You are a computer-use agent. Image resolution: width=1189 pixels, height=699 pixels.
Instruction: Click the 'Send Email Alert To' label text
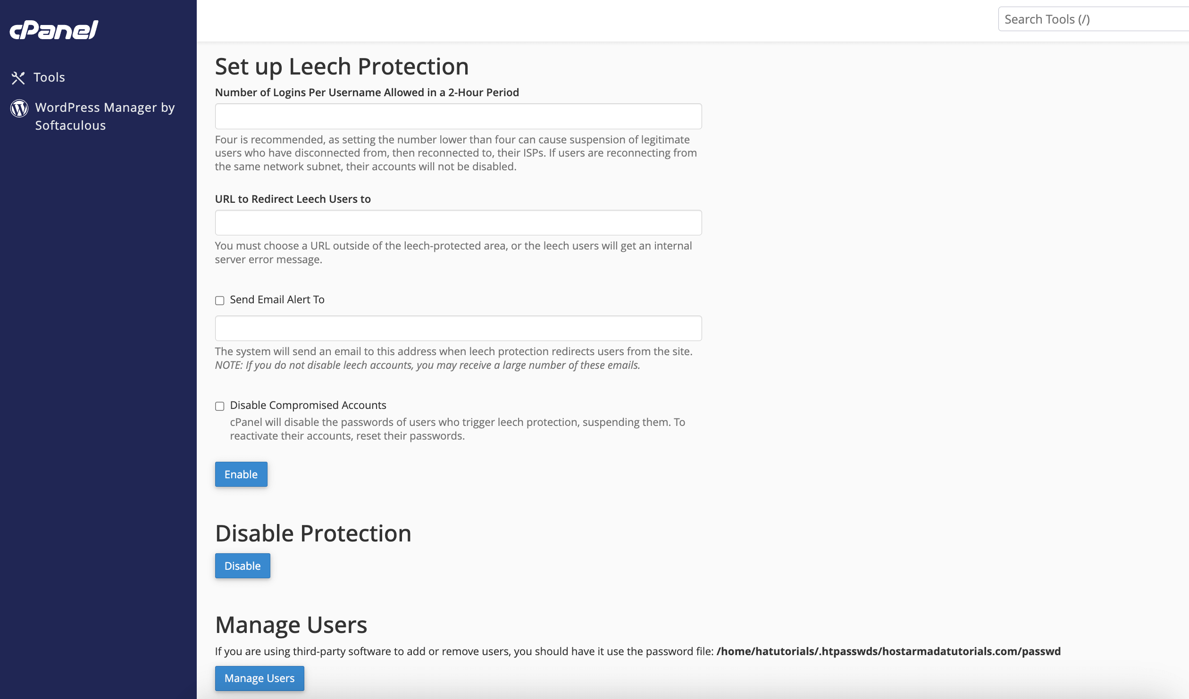tap(277, 300)
